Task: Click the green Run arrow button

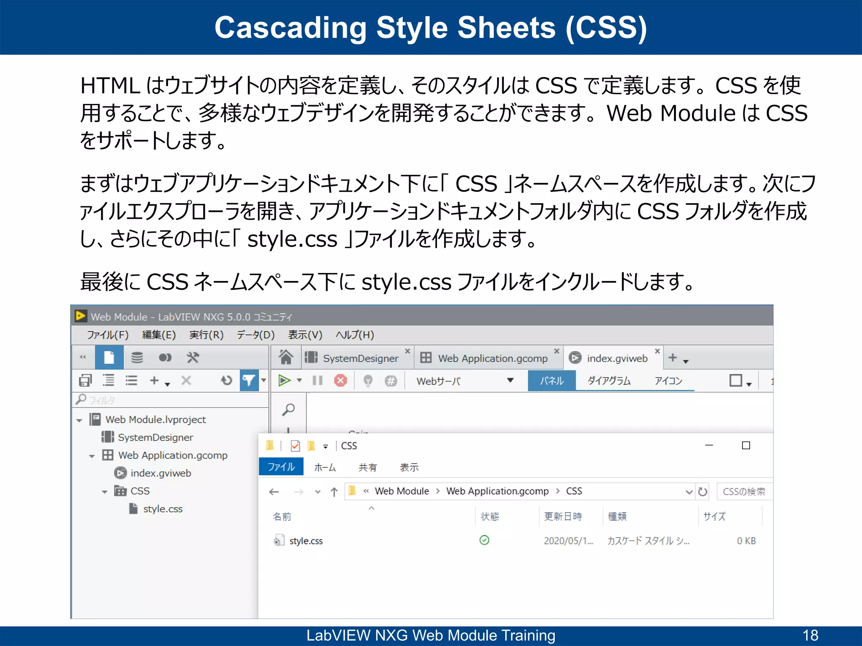Action: (285, 381)
